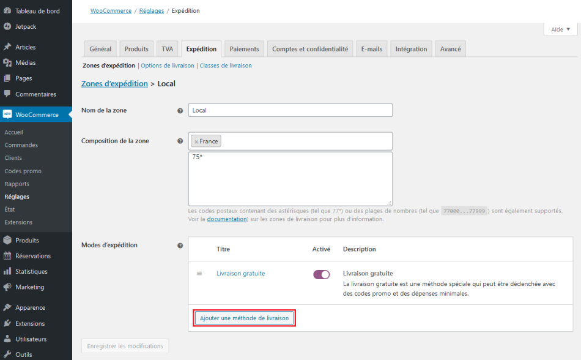Open the Options de livraison link
Viewport: 581px width, 360px height.
pos(168,66)
